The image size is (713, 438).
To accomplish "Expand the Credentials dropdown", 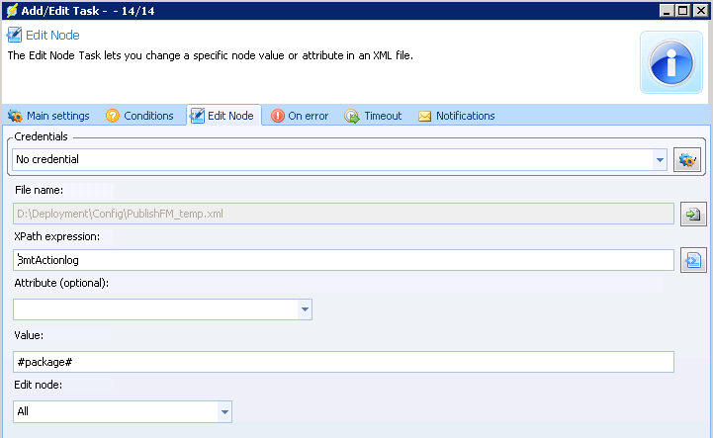I will pos(660,159).
